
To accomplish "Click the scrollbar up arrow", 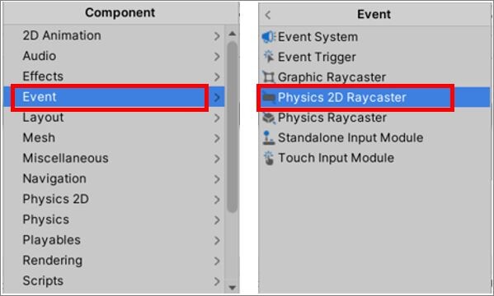I will coord(233,34).
